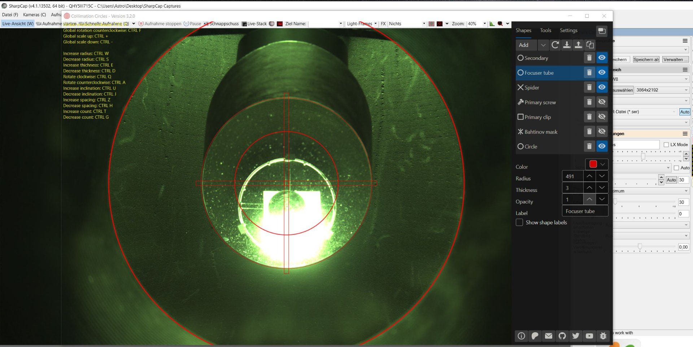The image size is (693, 347).
Task: Show the Bahtinov mask shape
Action: point(602,132)
